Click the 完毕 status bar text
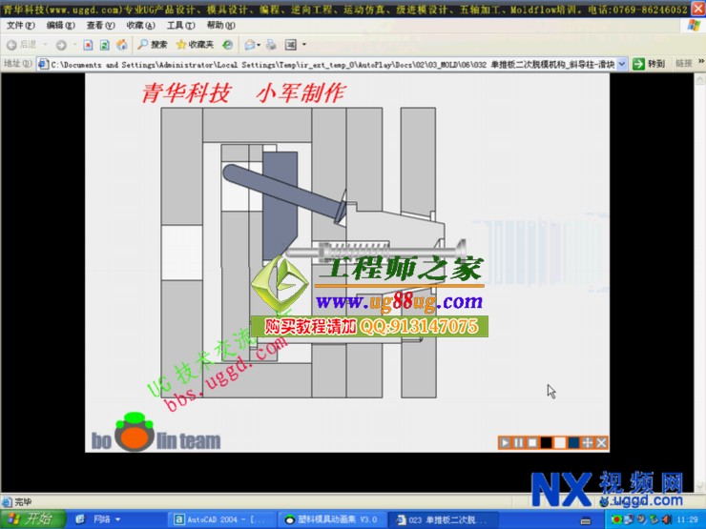The image size is (706, 529). click(23, 501)
